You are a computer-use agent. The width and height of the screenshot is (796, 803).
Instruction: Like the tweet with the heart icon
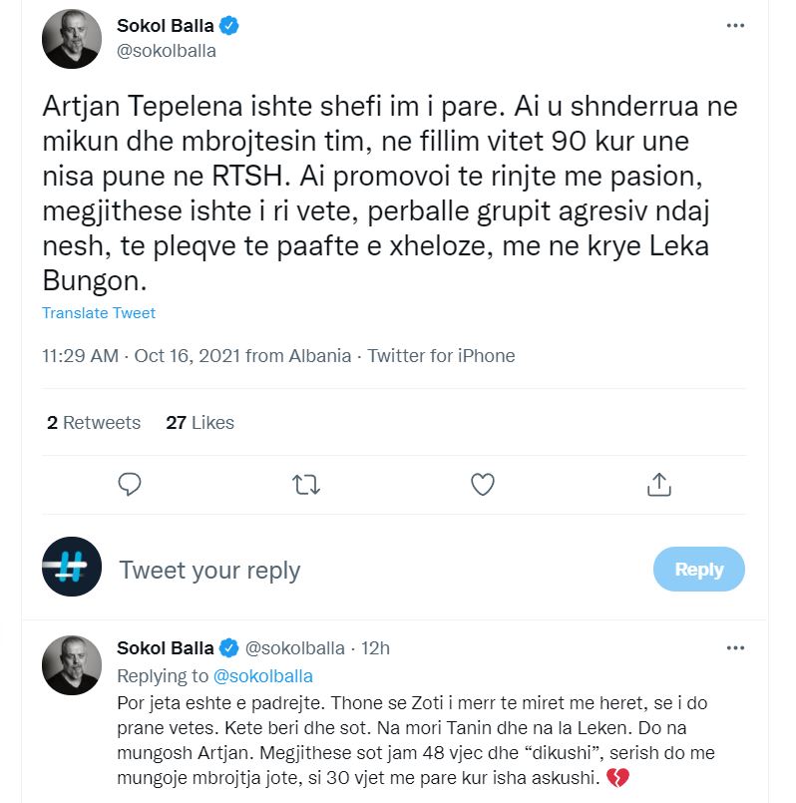click(x=483, y=485)
